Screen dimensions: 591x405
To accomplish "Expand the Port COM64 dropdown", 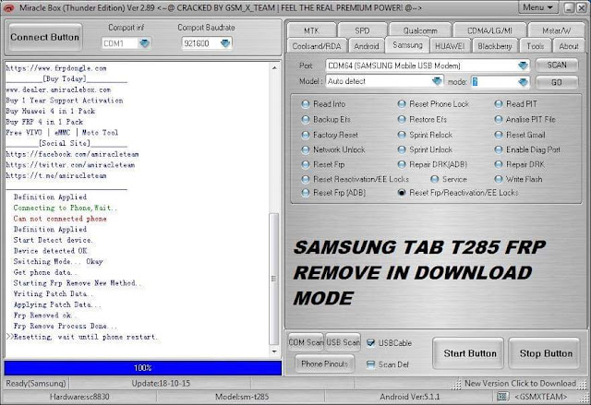I will [x=524, y=66].
